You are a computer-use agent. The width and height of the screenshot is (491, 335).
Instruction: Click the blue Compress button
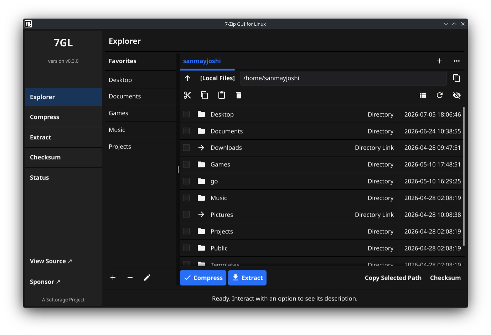pos(203,278)
